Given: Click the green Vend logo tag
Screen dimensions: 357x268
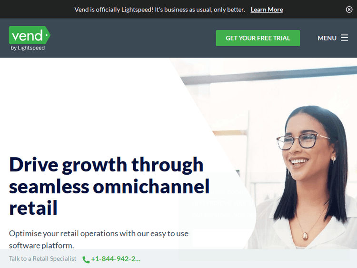Looking at the screenshot, I should tap(30, 35).
